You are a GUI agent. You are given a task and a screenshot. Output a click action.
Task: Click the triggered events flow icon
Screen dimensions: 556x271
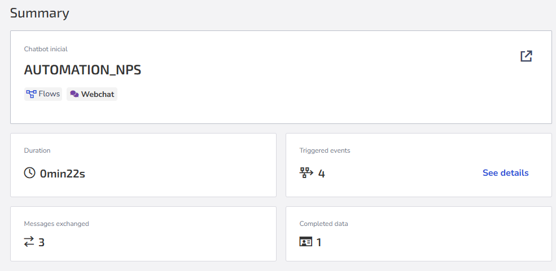pyautogui.click(x=307, y=173)
